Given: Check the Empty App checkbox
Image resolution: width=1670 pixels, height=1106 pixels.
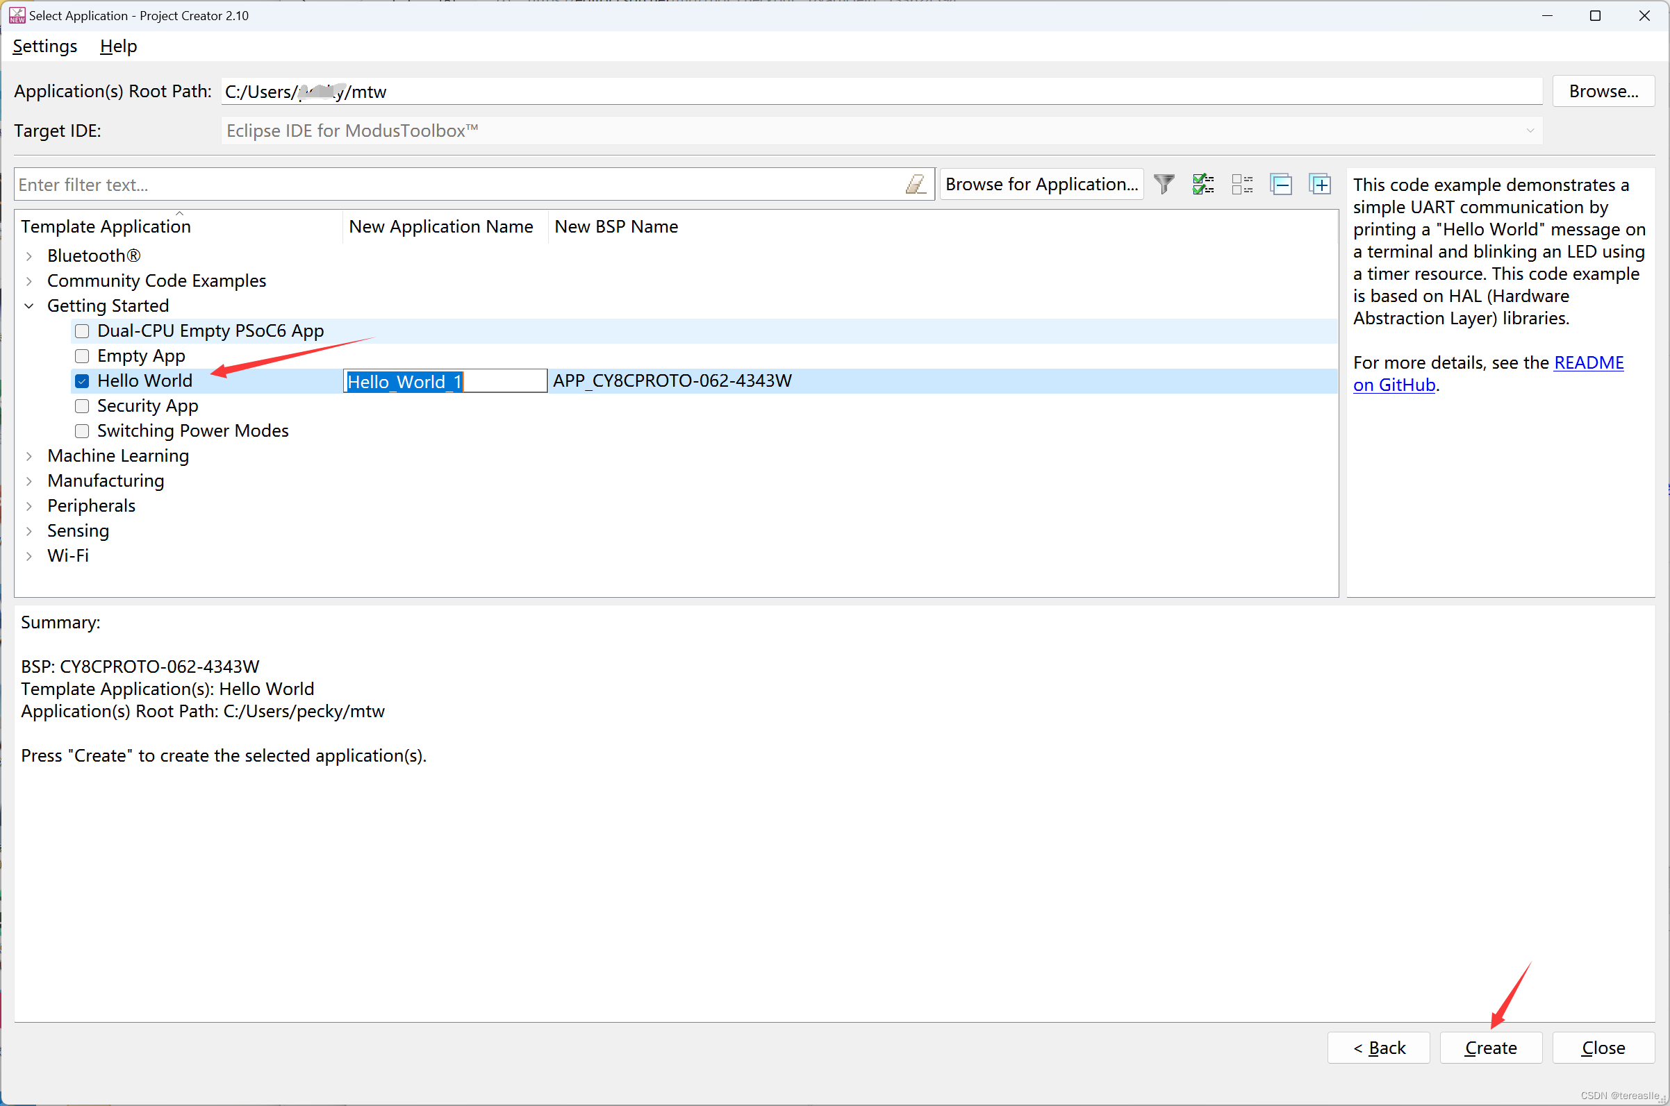Looking at the screenshot, I should (82, 356).
